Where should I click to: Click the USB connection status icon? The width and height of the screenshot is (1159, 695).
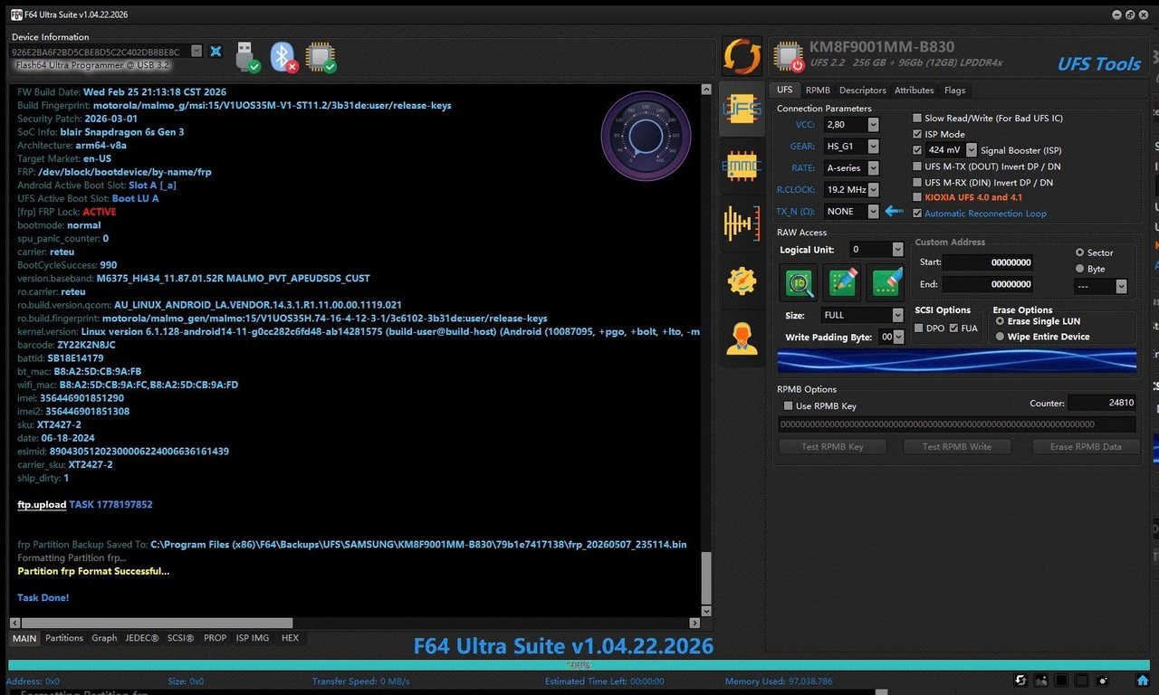coord(247,56)
